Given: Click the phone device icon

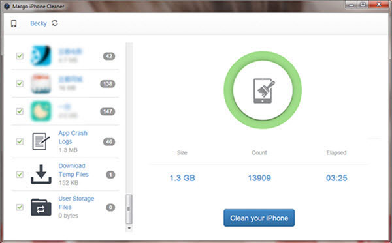Looking at the screenshot, I should [x=14, y=23].
